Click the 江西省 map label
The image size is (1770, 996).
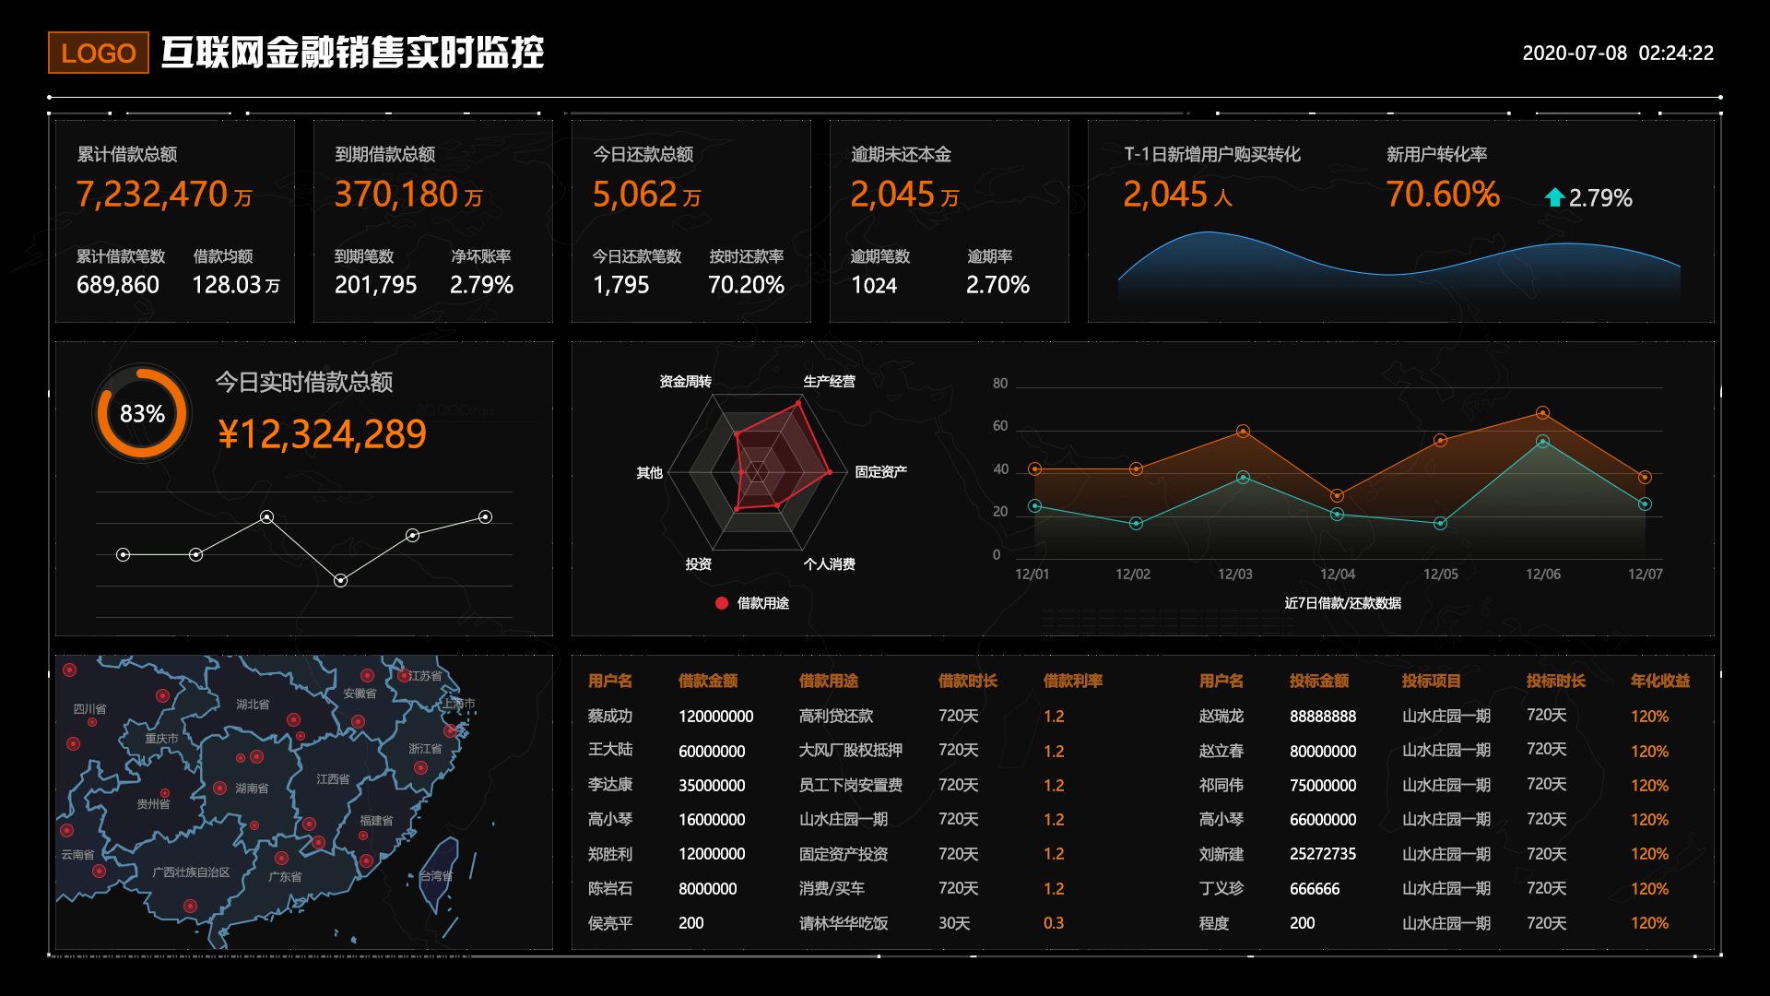coord(333,779)
